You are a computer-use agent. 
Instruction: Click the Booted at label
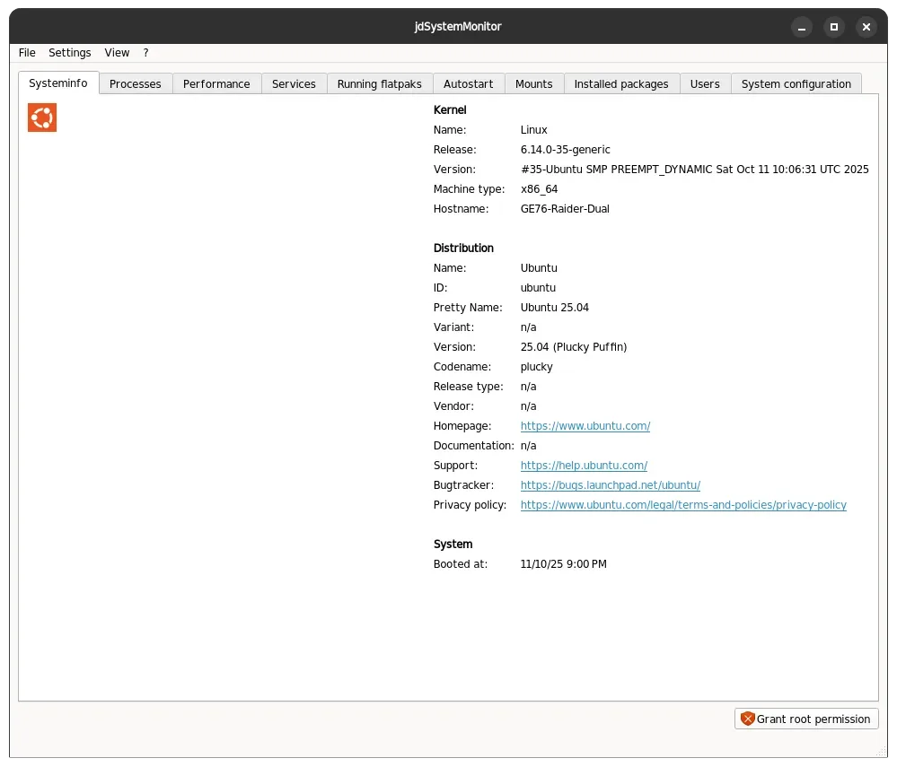[461, 564]
